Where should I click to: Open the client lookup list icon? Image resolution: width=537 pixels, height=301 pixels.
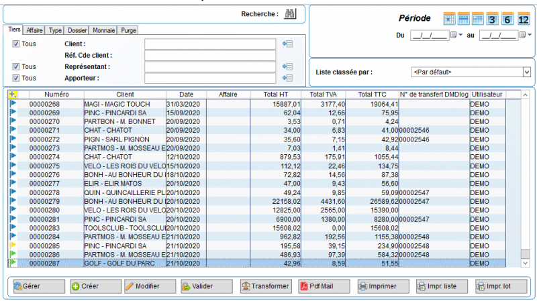(289, 44)
